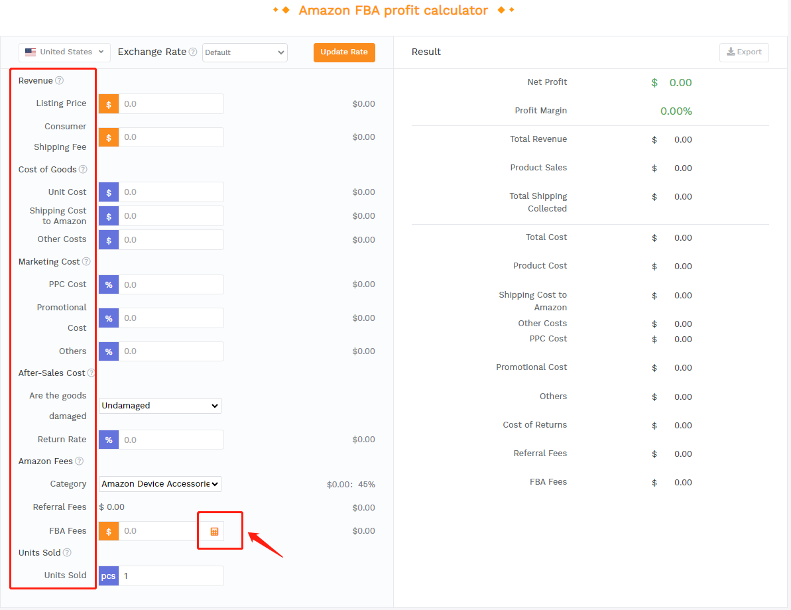Focus the Consumer Shipping Fee input
The image size is (791, 610).
point(171,137)
